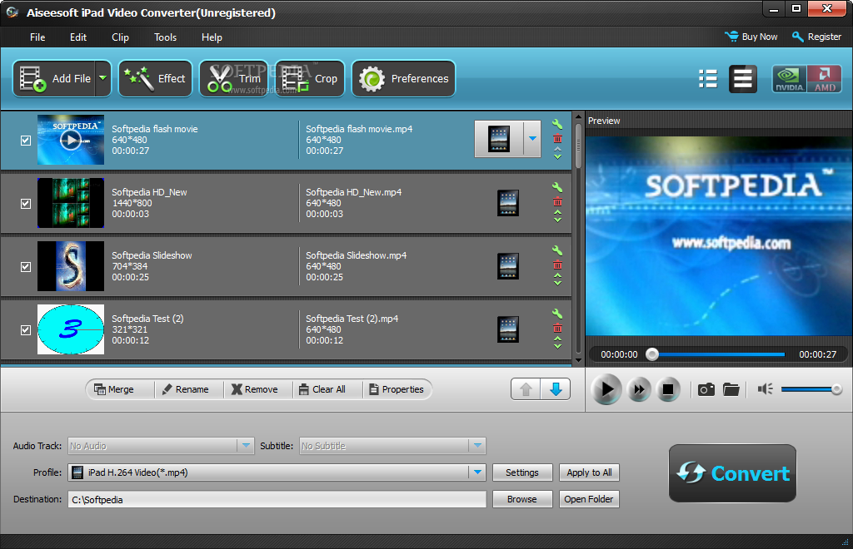The image size is (853, 549).
Task: Open the Subtitle dropdown
Action: point(477,446)
